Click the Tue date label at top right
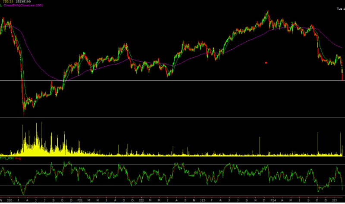Viewport: 345px width, 204px height. (x=340, y=9)
